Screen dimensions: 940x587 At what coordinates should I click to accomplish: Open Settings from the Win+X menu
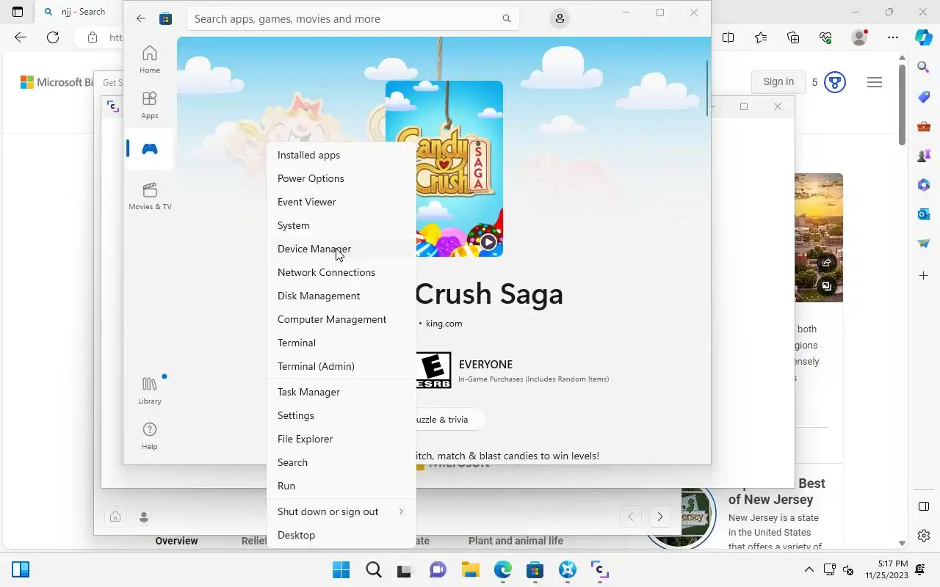pos(341,415)
